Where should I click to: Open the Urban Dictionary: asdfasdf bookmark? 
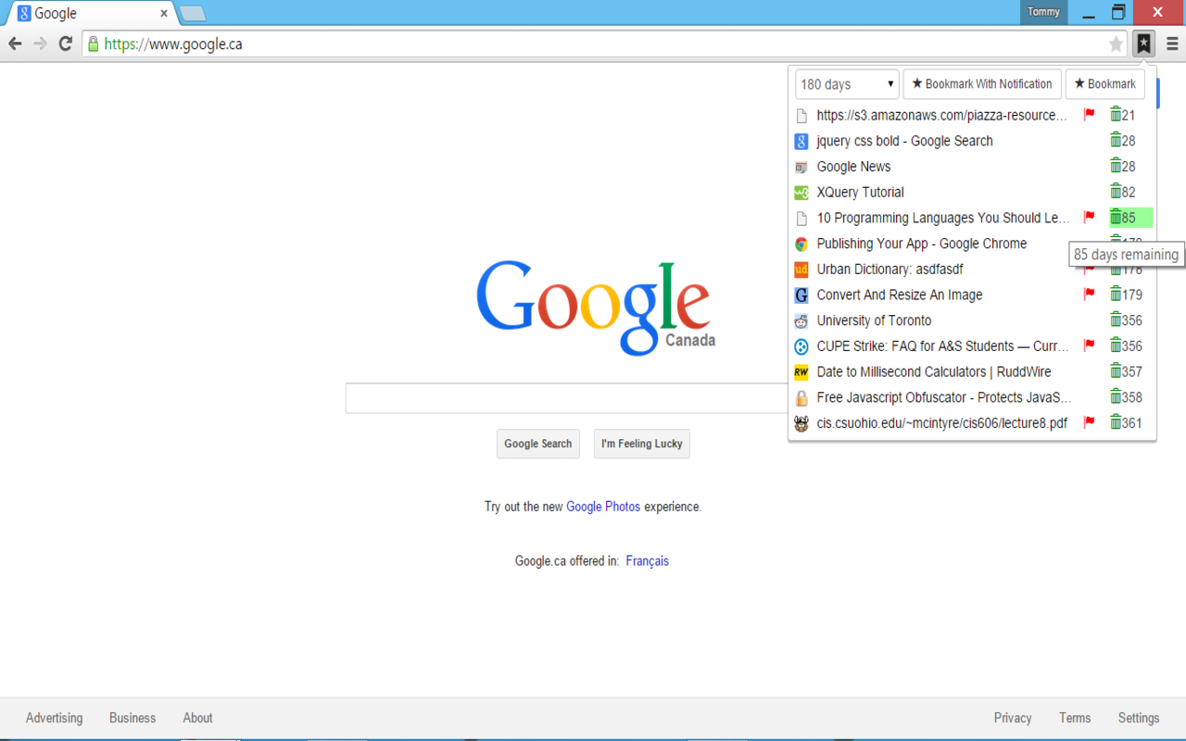click(x=889, y=269)
